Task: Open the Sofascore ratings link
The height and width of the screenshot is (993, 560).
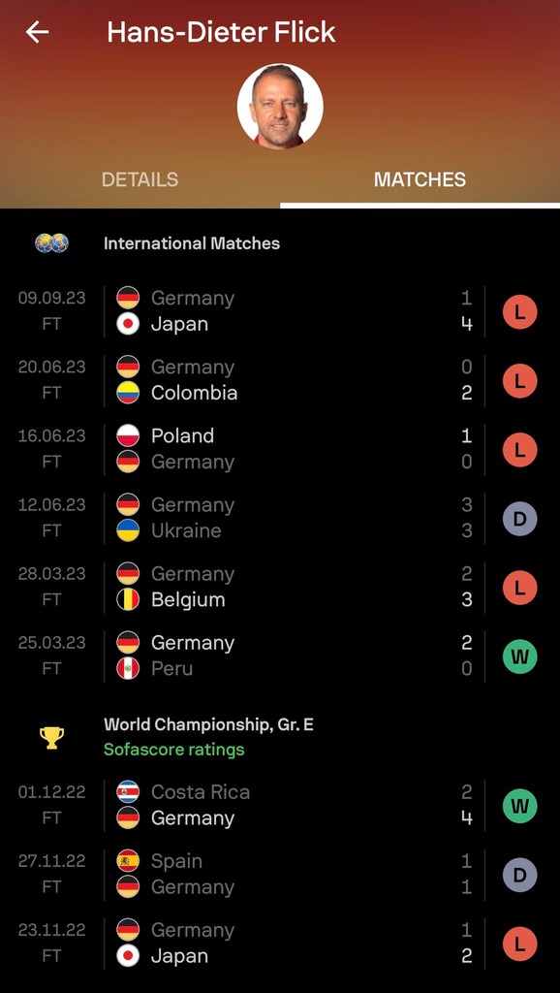Action: click(x=174, y=750)
